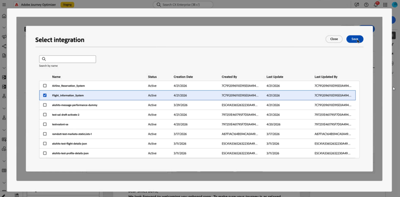Untick the Flight_Information_System checkbox
400x197 pixels.
click(45, 95)
